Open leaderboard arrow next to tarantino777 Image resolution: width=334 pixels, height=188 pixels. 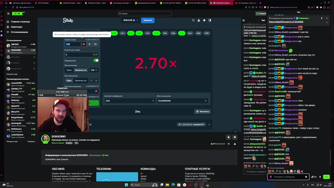[209, 125]
